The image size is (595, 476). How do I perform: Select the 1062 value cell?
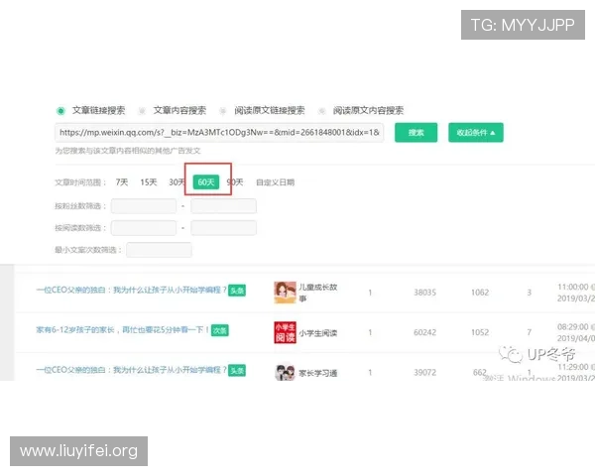pyautogui.click(x=480, y=293)
